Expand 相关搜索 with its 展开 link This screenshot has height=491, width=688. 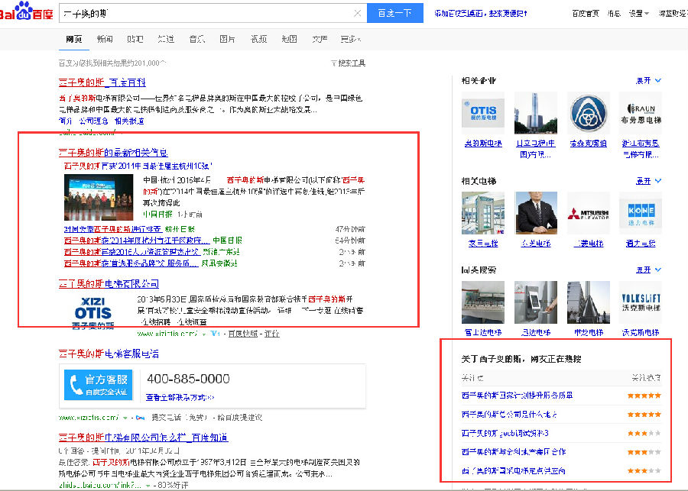pos(648,270)
